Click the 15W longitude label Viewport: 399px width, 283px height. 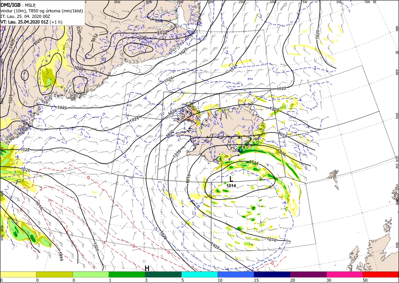click(x=242, y=2)
